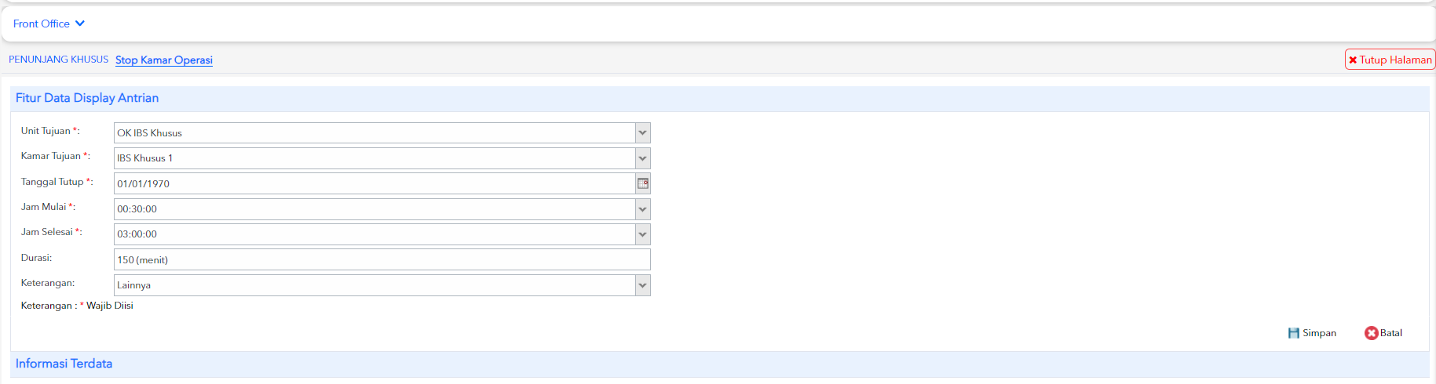Click the red X in Tutup Halaman

click(x=1353, y=60)
